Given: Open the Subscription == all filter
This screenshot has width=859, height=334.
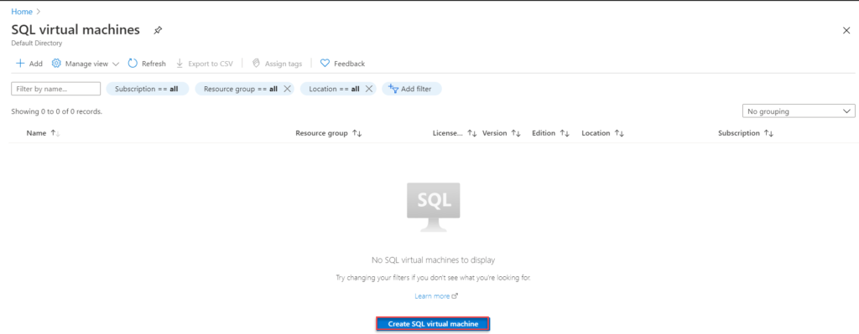Looking at the screenshot, I should click(x=148, y=89).
